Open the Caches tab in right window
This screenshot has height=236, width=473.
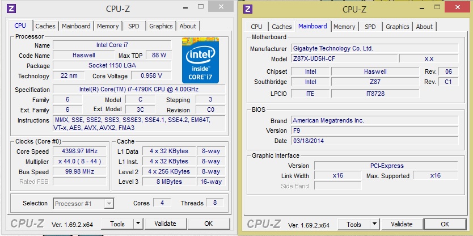282,27
